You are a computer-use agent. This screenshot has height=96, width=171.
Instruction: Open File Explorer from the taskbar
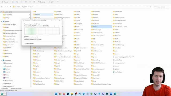(72, 94)
